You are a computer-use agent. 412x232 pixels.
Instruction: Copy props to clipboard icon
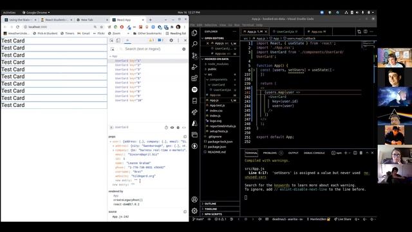coord(185,137)
